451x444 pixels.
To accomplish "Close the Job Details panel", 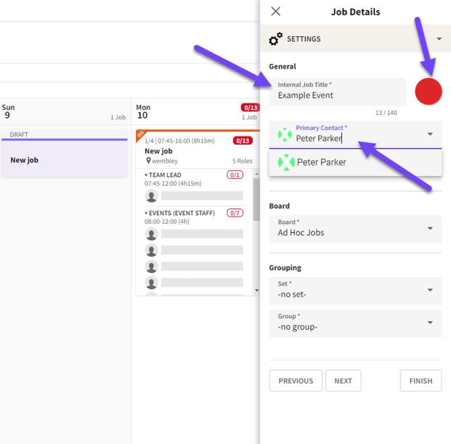I will pyautogui.click(x=275, y=11).
